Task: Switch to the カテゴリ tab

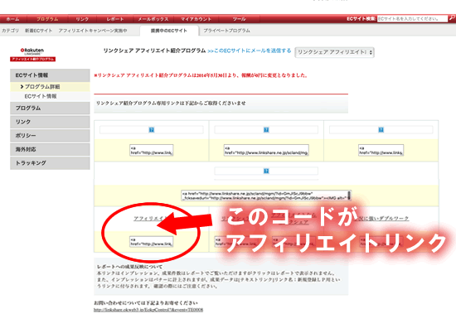Action: pos(10,31)
